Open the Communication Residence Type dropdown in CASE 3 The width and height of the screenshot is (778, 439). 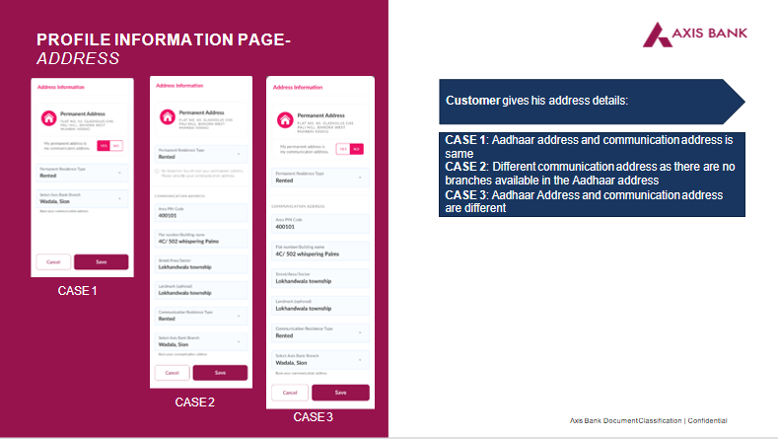pyautogui.click(x=320, y=332)
